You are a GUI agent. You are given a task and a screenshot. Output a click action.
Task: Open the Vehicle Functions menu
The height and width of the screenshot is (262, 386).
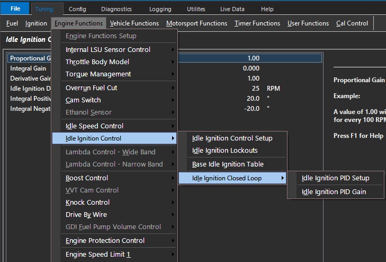[134, 23]
